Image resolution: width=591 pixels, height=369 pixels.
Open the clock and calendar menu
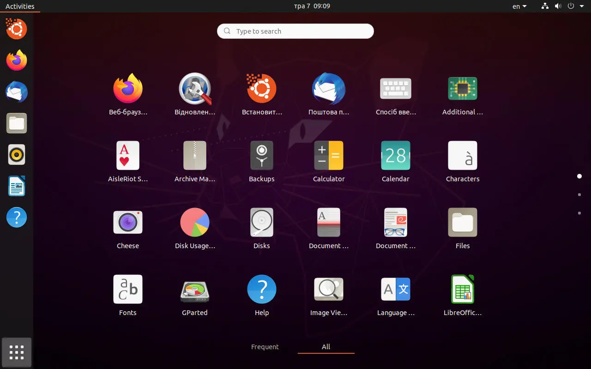pyautogui.click(x=312, y=6)
